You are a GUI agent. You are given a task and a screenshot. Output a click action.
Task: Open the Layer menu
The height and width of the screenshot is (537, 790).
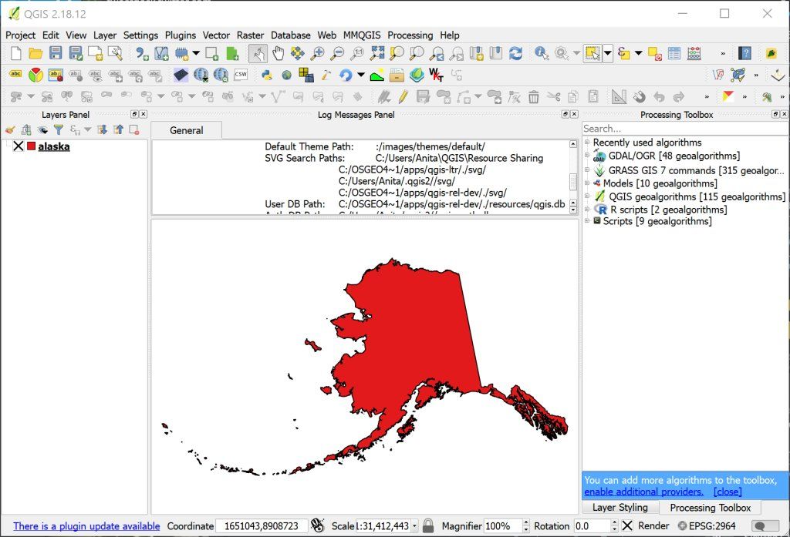click(105, 35)
